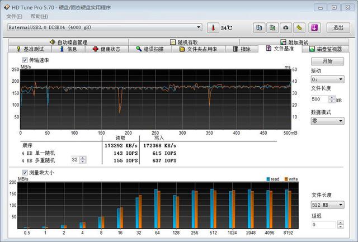Copy text results to clipboard icon
This screenshot has width=358, height=242.
pos(259,28)
